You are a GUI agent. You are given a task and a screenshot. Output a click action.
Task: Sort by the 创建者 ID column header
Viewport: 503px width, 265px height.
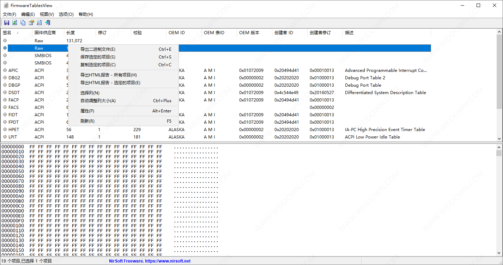coord(290,33)
